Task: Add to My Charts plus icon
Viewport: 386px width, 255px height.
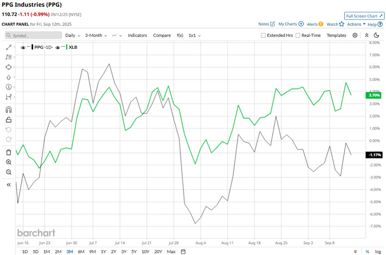Action: [x=301, y=24]
